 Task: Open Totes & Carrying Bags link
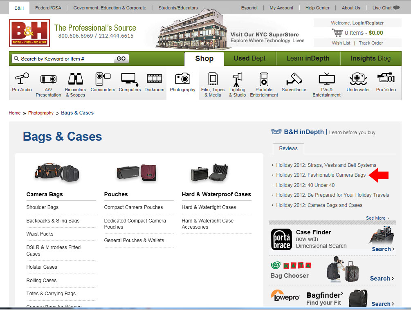[x=51, y=294]
